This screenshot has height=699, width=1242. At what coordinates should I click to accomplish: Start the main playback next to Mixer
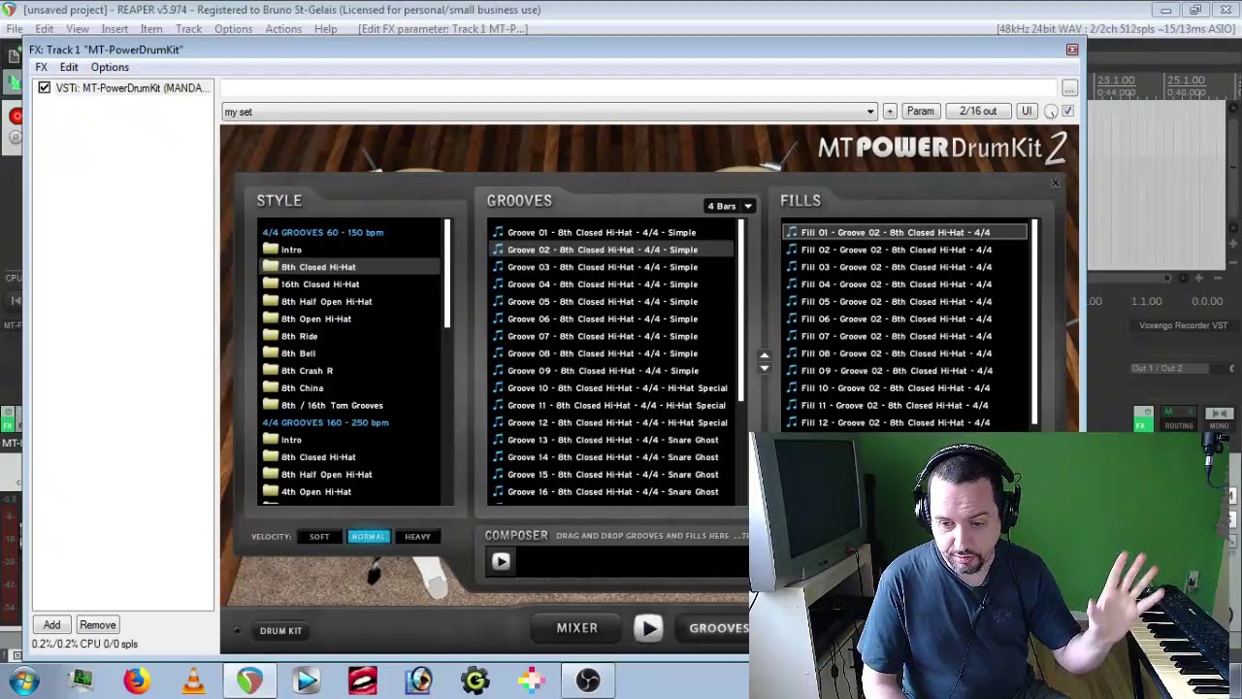(x=648, y=628)
